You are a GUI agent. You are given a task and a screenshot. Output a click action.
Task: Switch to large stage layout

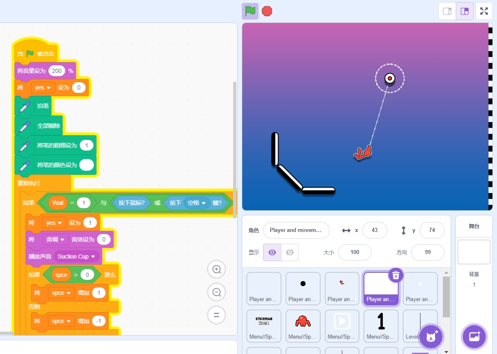[x=464, y=11]
